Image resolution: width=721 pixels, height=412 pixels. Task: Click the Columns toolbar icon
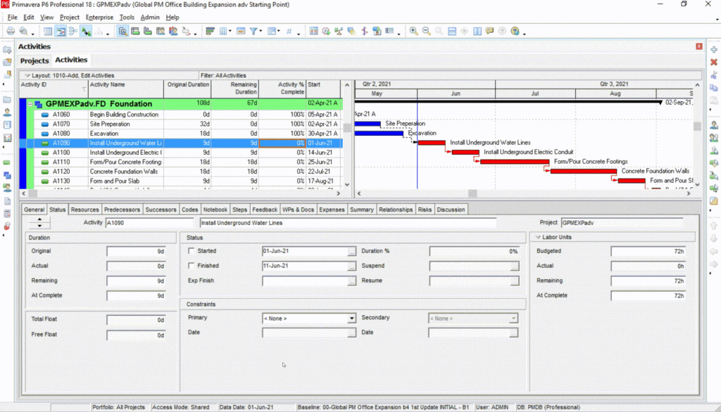click(x=223, y=31)
